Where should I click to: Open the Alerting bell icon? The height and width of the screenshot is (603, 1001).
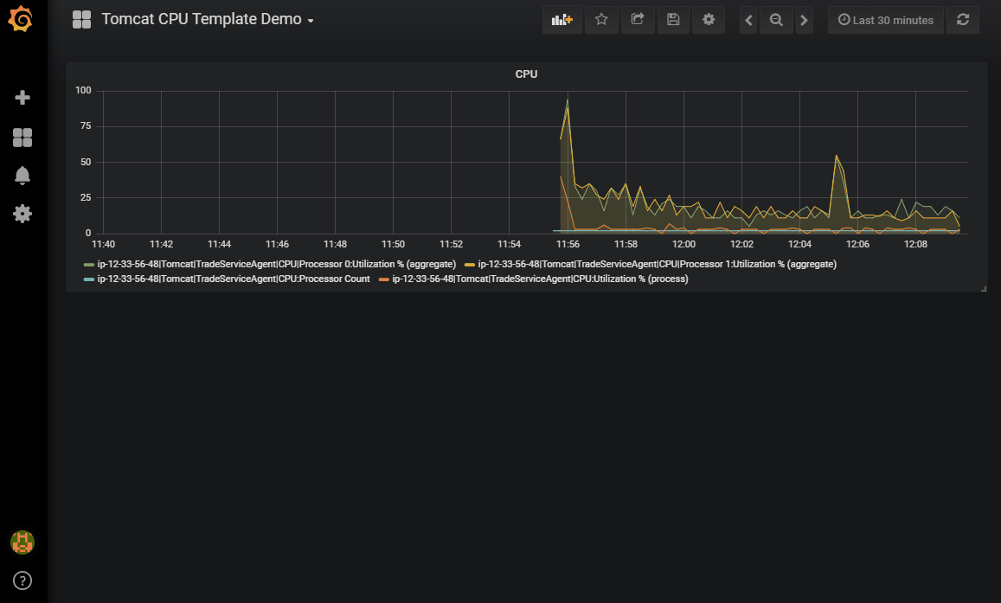coord(22,176)
